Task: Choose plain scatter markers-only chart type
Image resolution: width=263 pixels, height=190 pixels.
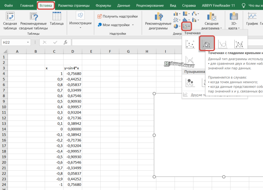Action: [190, 44]
